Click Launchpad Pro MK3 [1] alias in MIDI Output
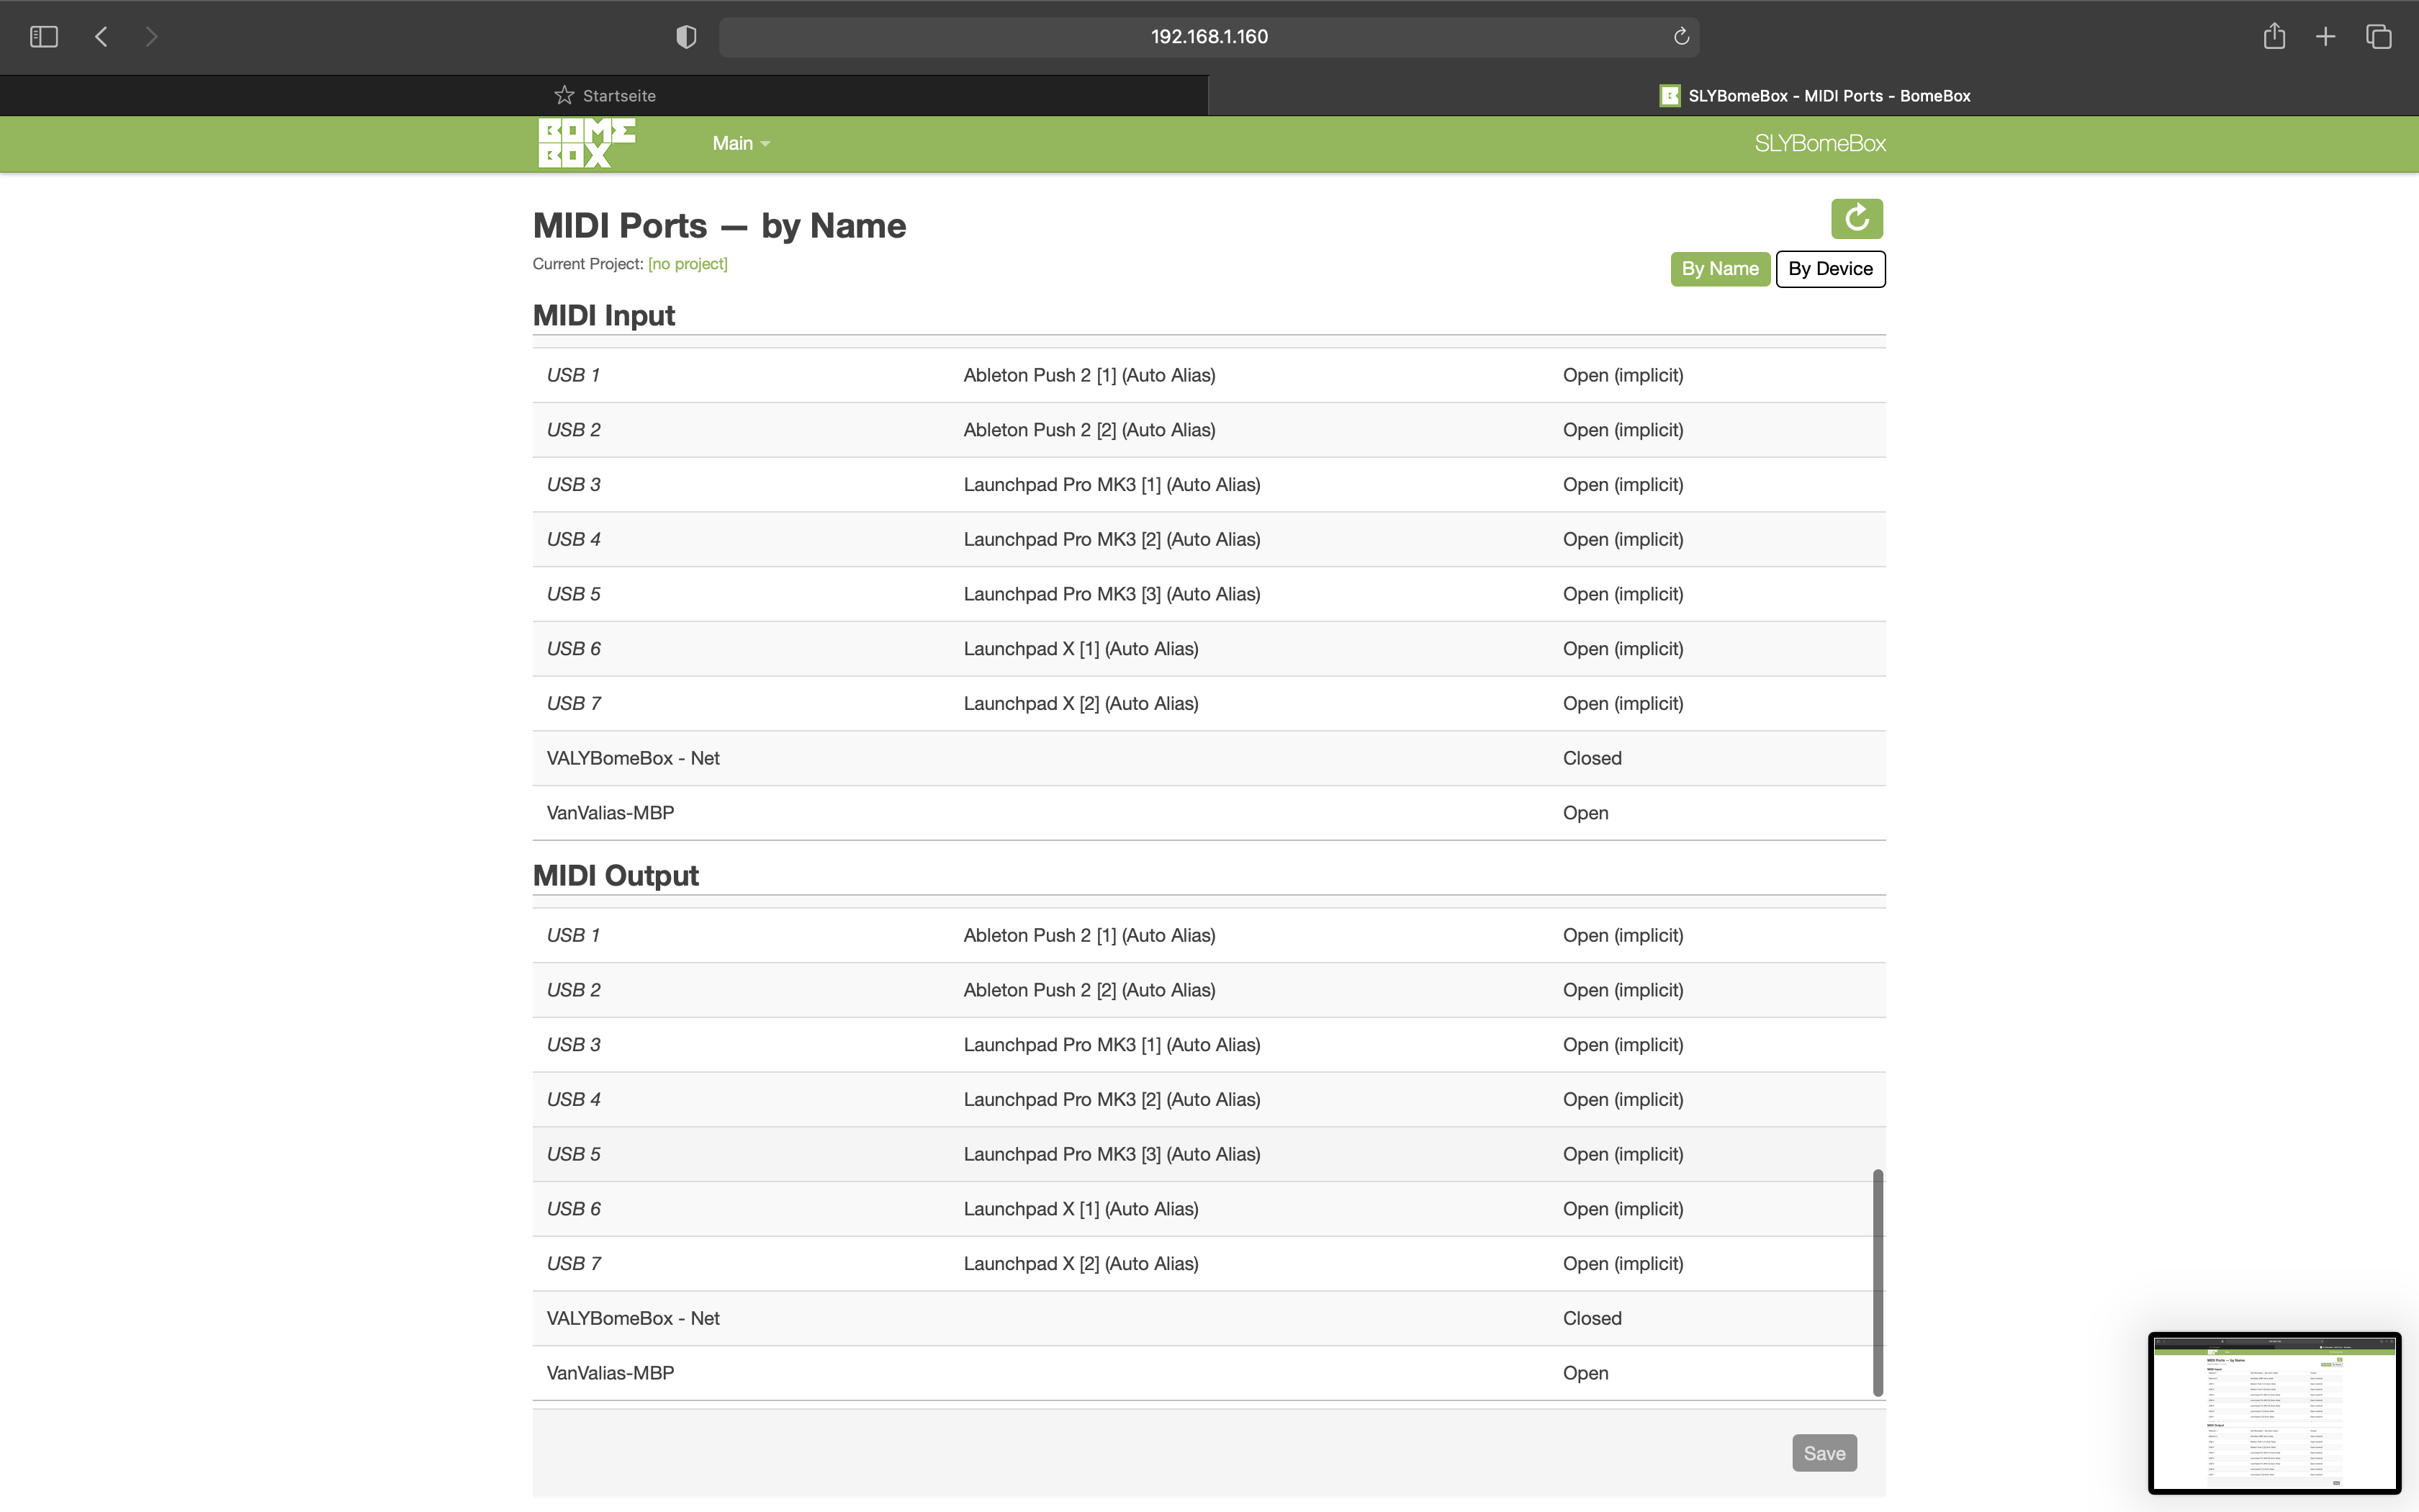The width and height of the screenshot is (2419, 1512). 1112,1045
